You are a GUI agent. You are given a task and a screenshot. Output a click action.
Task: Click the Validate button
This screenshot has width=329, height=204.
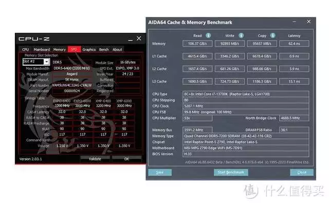point(95,159)
